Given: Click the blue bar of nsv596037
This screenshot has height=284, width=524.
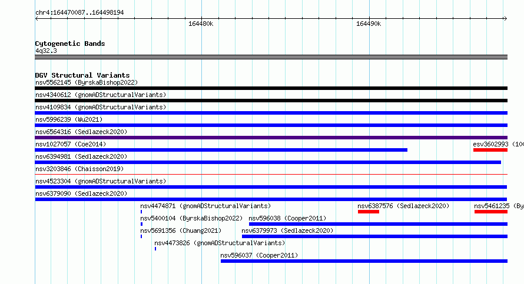Looking at the screenshot, I should tap(364, 261).
